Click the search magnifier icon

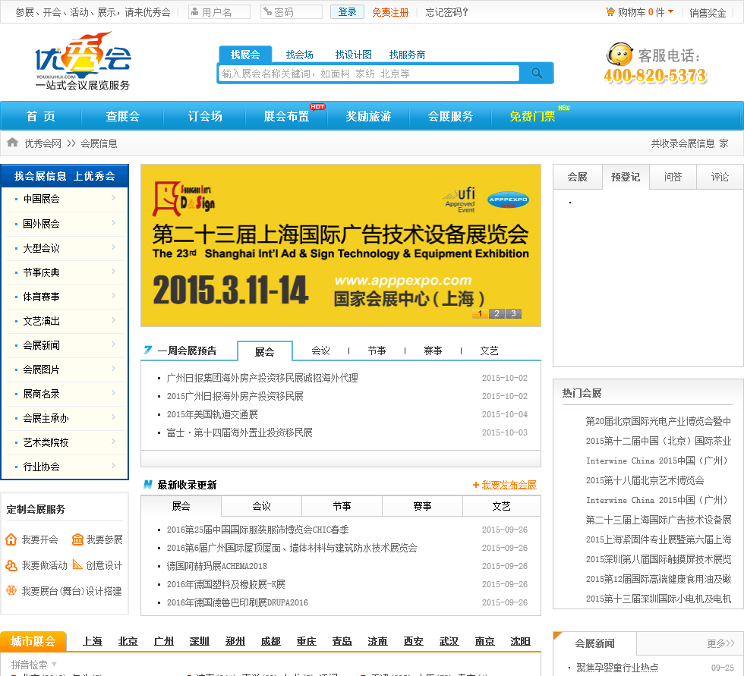(537, 73)
